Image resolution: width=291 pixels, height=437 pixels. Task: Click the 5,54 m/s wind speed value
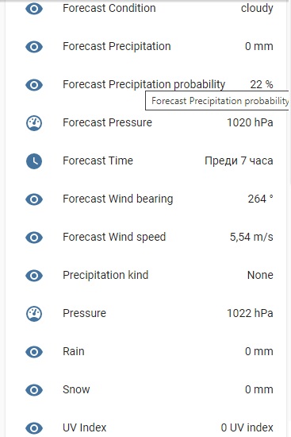point(251,238)
